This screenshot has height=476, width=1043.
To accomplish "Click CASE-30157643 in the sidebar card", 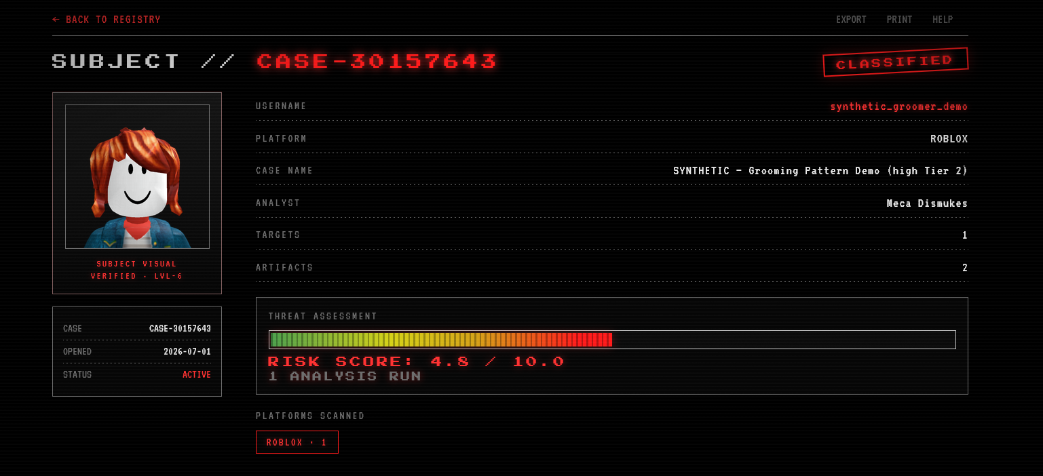I will pos(180,329).
